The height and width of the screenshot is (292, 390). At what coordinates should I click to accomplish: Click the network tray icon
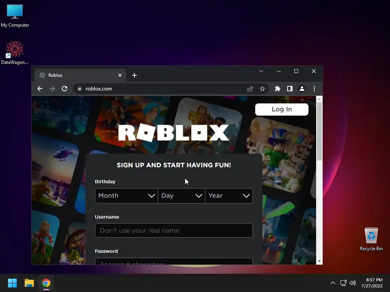tap(344, 283)
